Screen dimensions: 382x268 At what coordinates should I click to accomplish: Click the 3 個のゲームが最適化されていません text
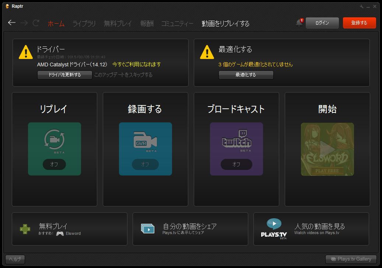[x=256, y=65]
